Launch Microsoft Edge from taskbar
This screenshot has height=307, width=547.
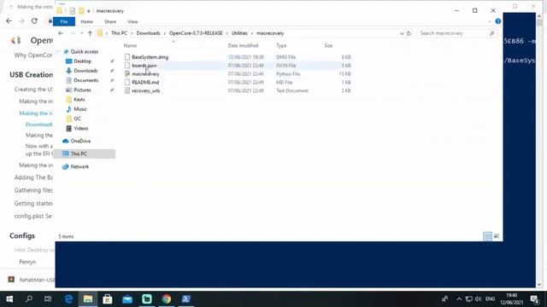point(68,299)
